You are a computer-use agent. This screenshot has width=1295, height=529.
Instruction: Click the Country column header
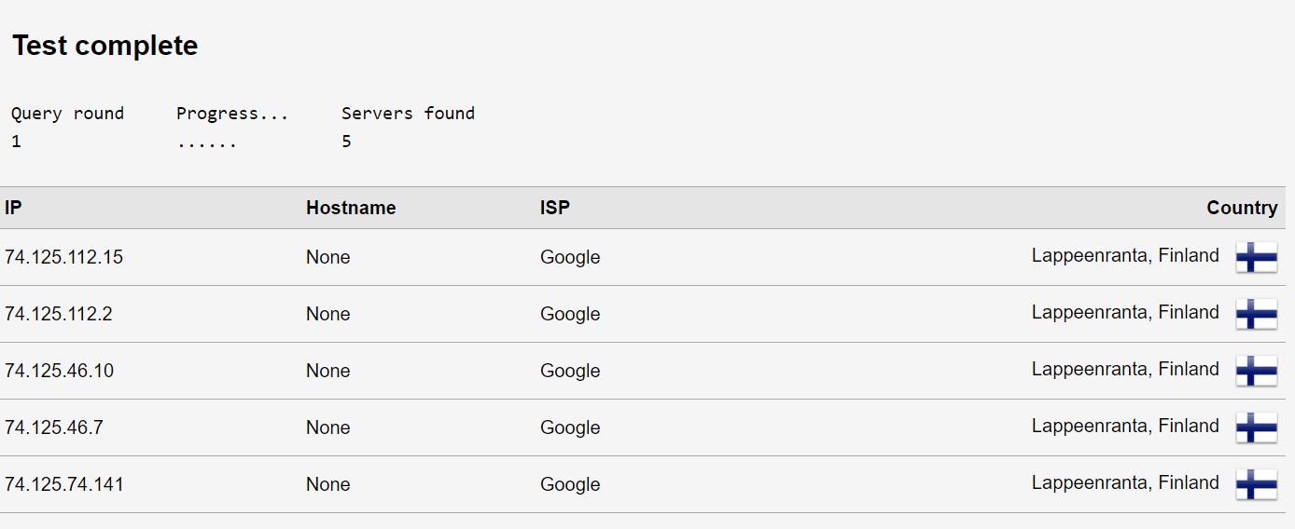1242,208
